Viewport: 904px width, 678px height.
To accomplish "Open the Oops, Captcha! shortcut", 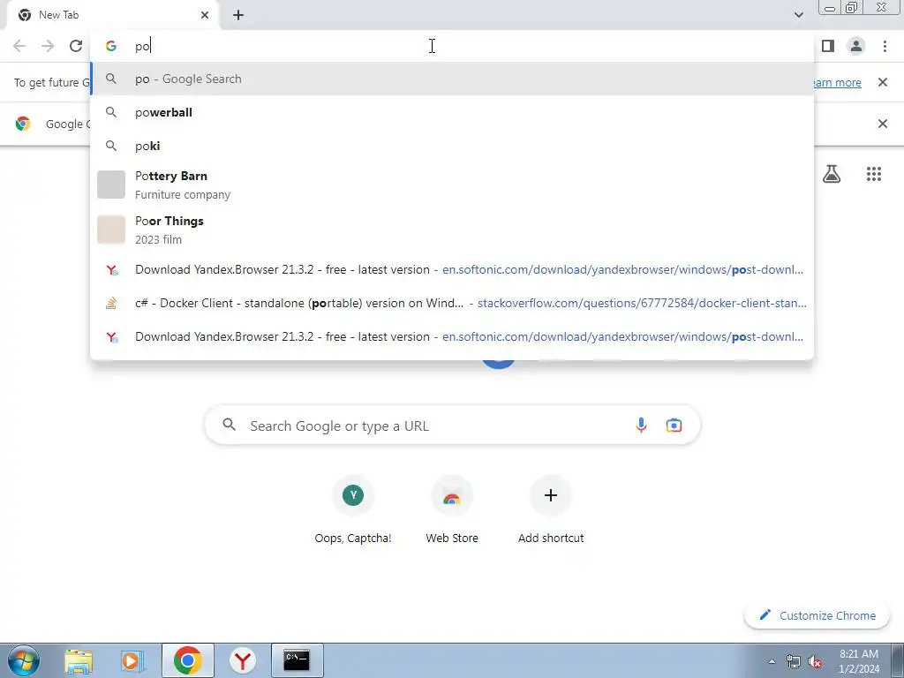I will point(353,509).
